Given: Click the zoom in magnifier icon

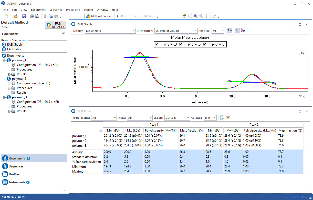Looking at the screenshot, I should tap(195, 16).
